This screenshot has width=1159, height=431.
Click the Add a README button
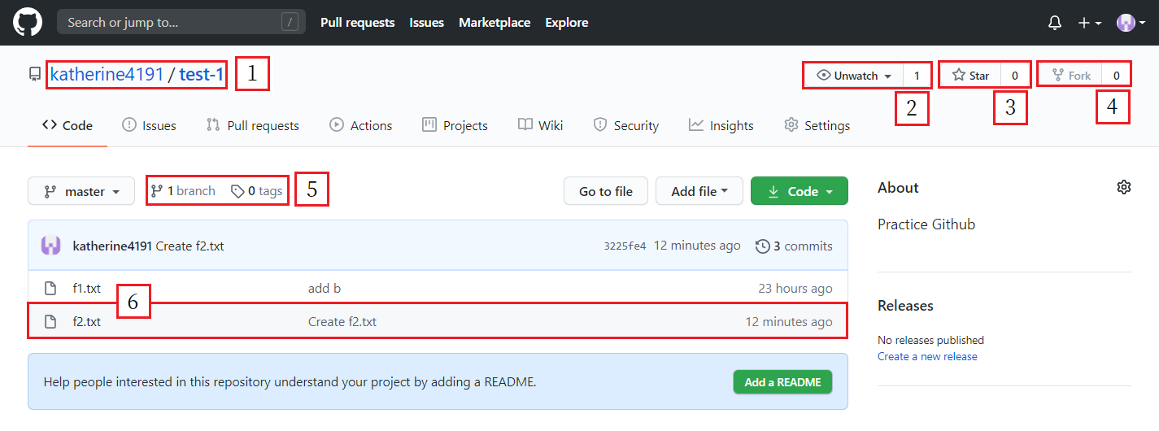click(x=782, y=381)
